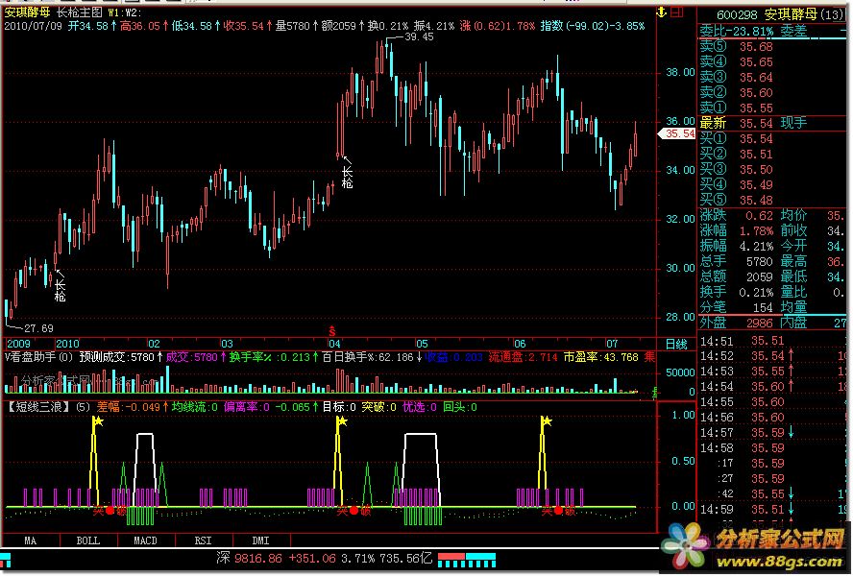Screen dimensions: 853x576
Task: Click the first yellow star signal in indicator
Action: click(x=94, y=420)
